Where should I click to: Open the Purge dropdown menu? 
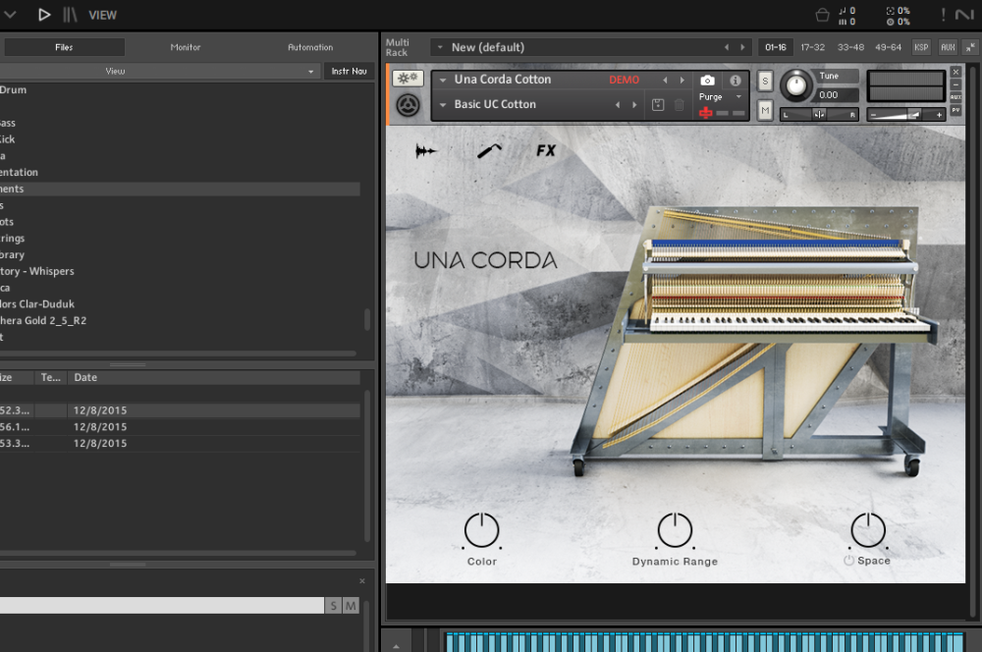click(720, 96)
